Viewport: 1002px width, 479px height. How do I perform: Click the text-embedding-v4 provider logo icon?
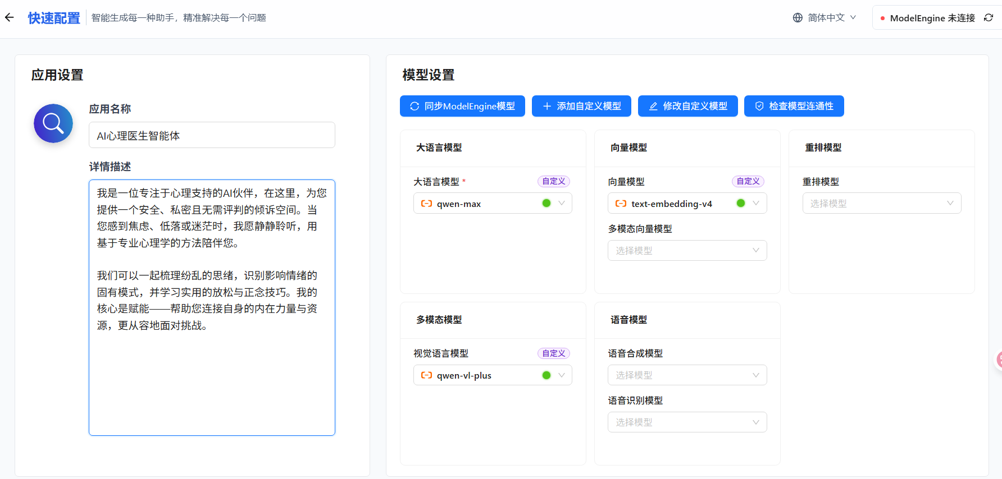click(621, 204)
